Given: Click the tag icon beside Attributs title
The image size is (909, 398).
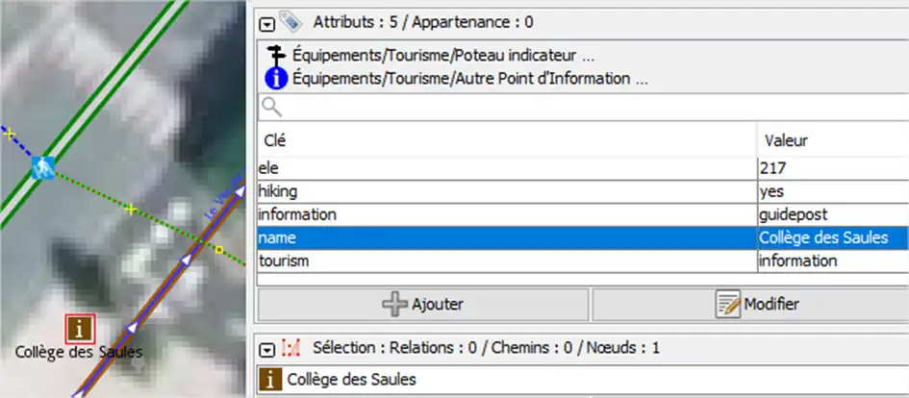Looking at the screenshot, I should coord(290,21).
